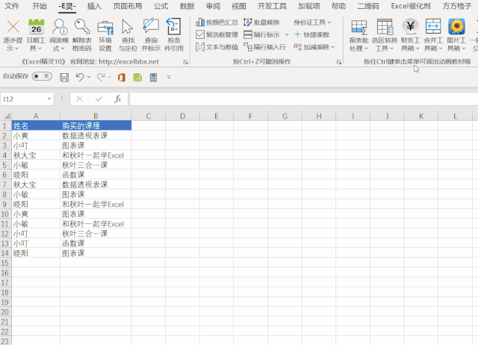Screen dimensions: 478x345
Task: Open the 身份证工具 dropdown
Action: [312, 22]
